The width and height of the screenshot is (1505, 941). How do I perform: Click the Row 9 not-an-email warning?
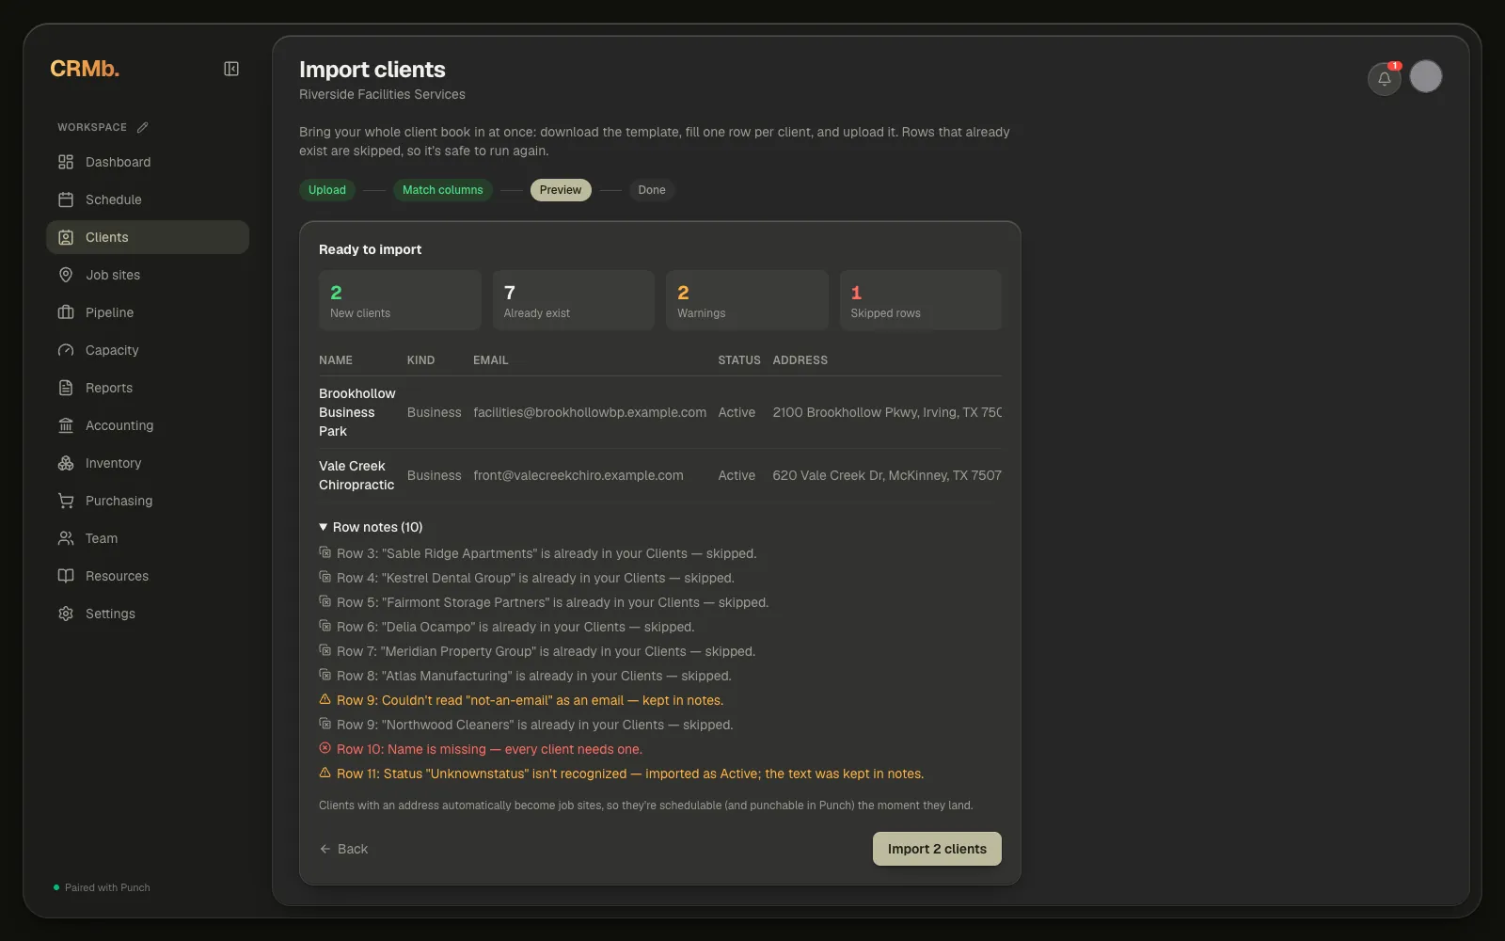tap(521, 700)
